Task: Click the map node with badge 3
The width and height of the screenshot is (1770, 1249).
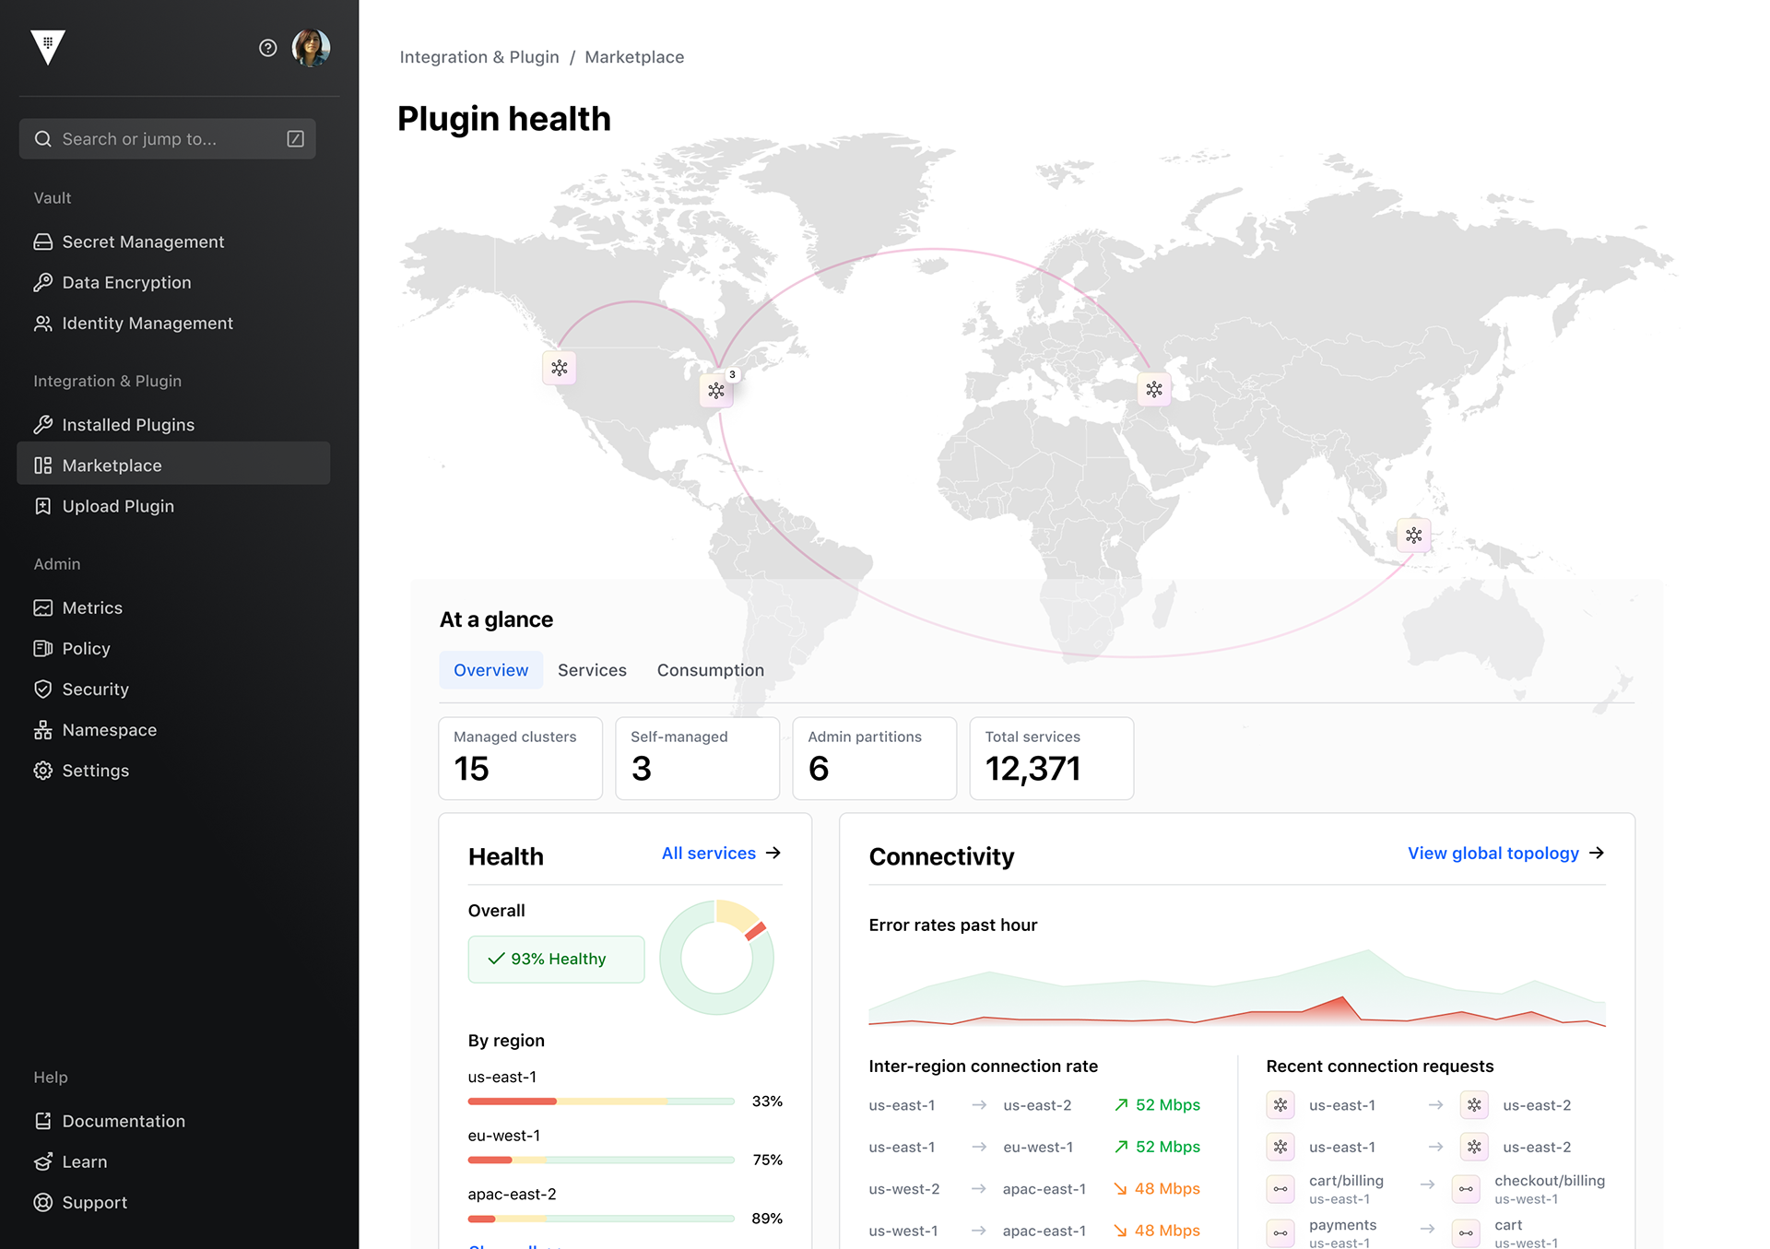Action: pos(717,391)
